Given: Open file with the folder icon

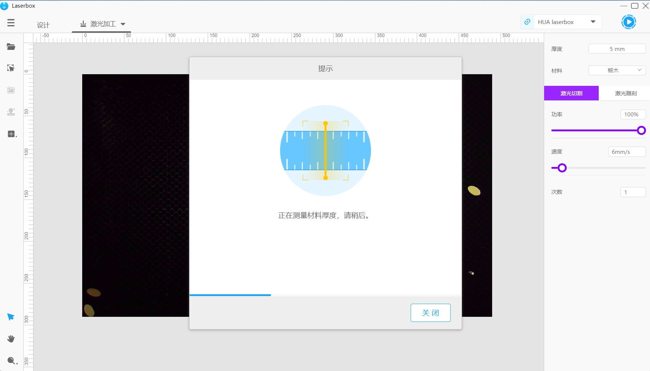Looking at the screenshot, I should point(11,47).
